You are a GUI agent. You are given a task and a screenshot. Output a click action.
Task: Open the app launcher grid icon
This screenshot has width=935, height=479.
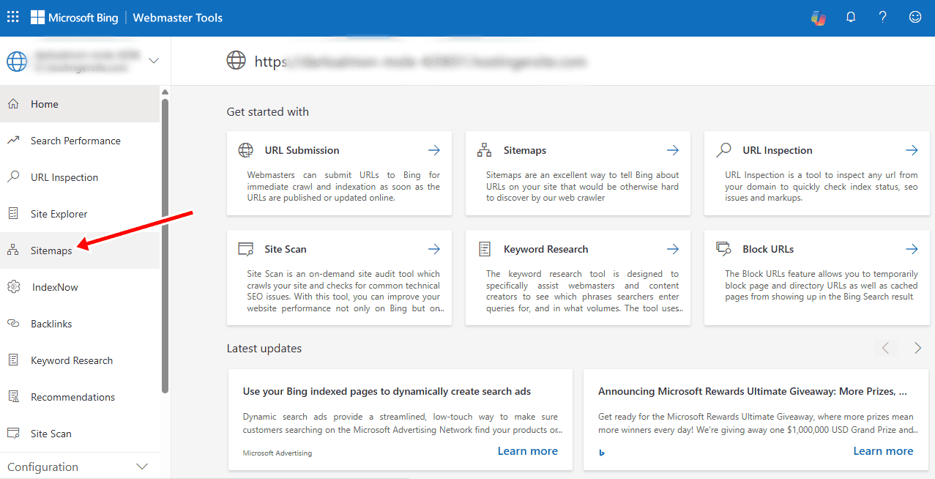point(13,18)
